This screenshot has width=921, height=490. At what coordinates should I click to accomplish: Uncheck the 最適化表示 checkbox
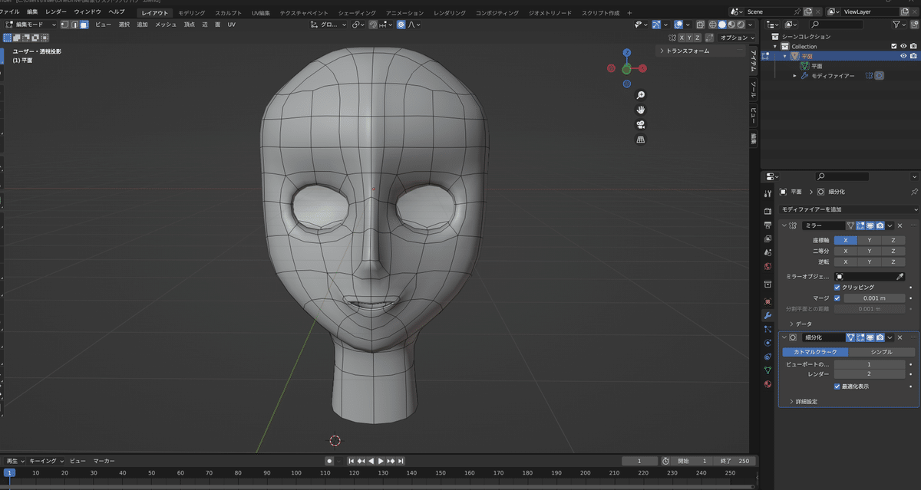click(x=837, y=386)
